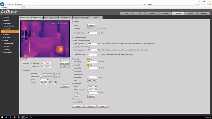Screen dimensions: 212x119
Task: Toggle the White Light checkbox
Action: click(x=73, y=84)
